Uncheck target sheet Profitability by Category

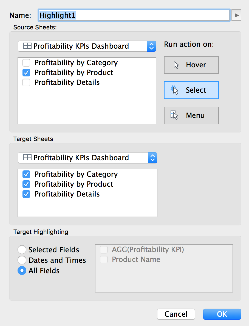click(26, 174)
